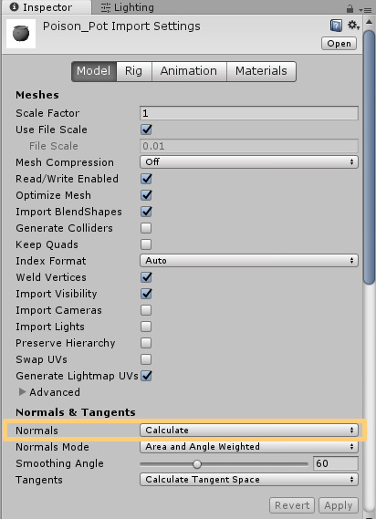The image size is (376, 519).
Task: Enable the Generate Colliders checkbox
Action: [x=146, y=228]
